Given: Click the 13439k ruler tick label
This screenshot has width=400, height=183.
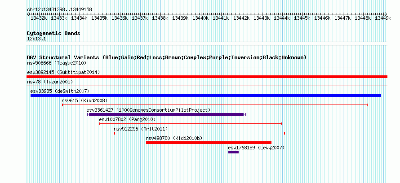Looking at the screenshot, I should point(180,18).
